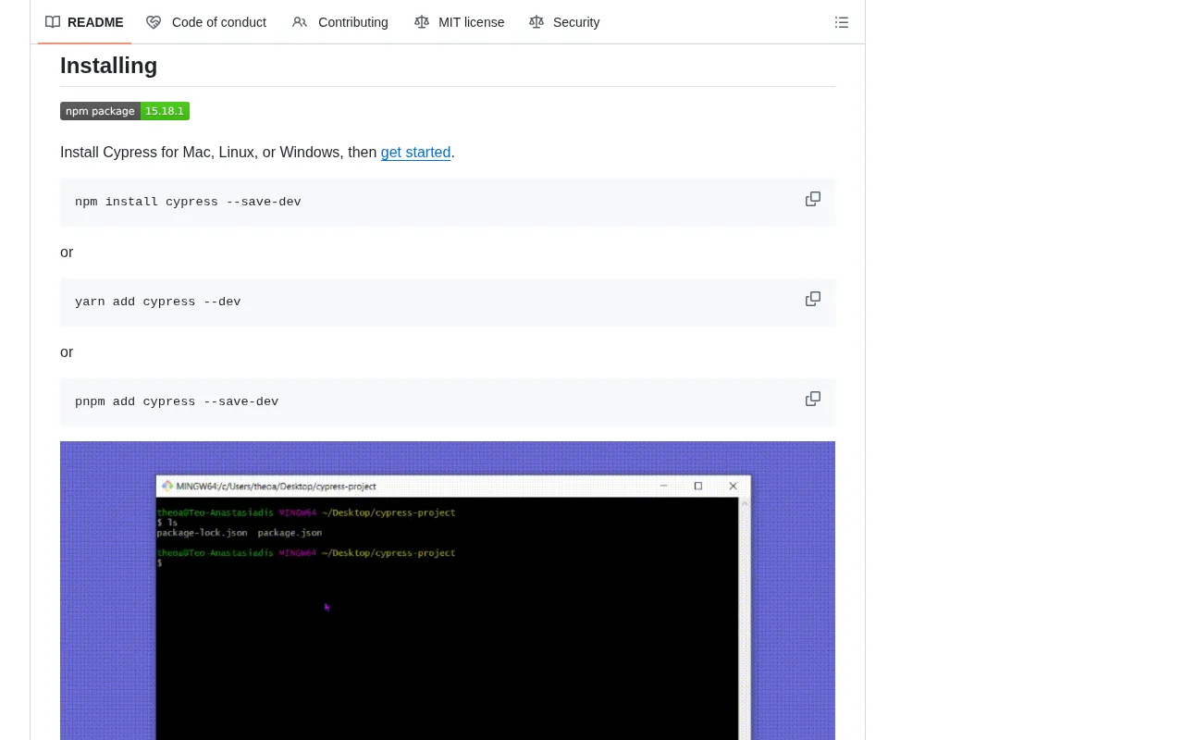Select the "Installing" heading
This screenshot has width=1184, height=740.
pyautogui.click(x=108, y=66)
